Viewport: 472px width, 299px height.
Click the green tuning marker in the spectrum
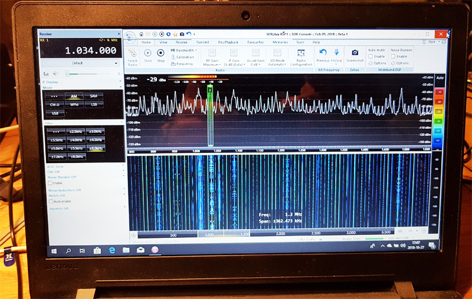pos(210,115)
